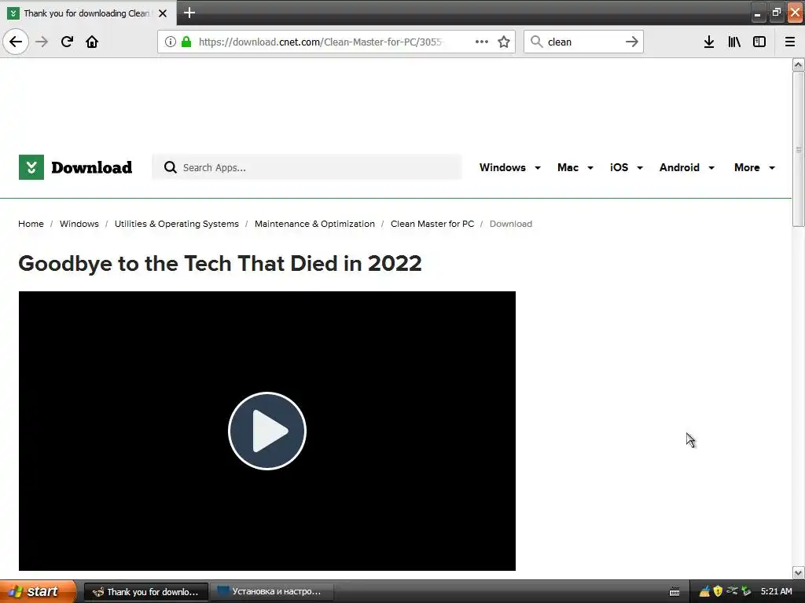Screen dimensions: 805x603
Task: Close the Thank you for downloading tab
Action: pyautogui.click(x=163, y=13)
